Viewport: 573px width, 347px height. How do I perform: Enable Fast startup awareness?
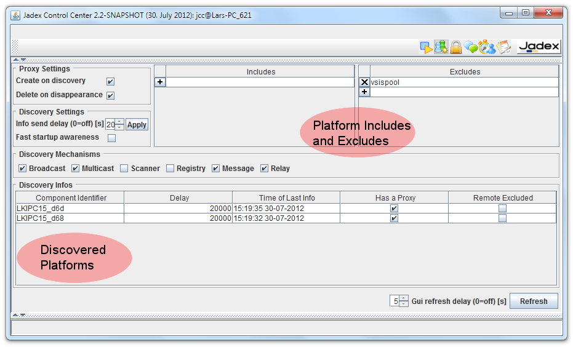pyautogui.click(x=111, y=138)
